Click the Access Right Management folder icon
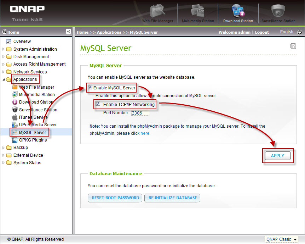The image size is (305, 244). [x=9, y=64]
